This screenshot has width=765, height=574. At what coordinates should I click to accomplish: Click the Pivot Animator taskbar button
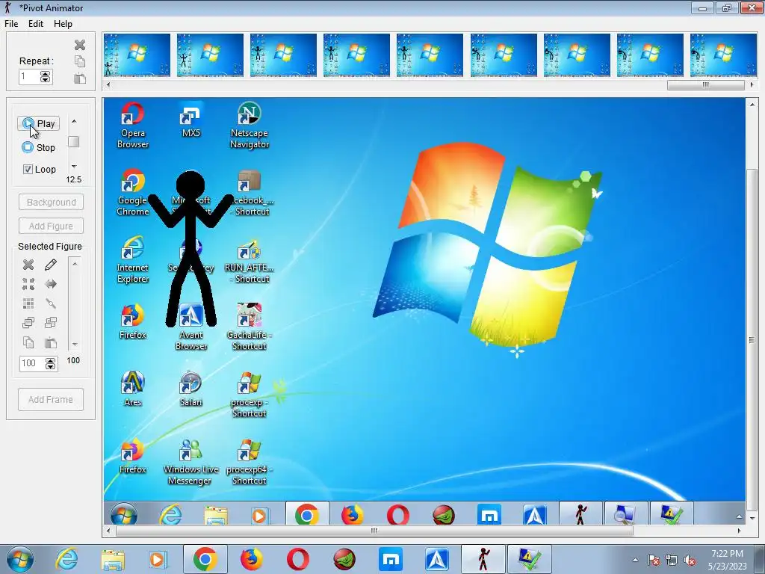tap(483, 559)
